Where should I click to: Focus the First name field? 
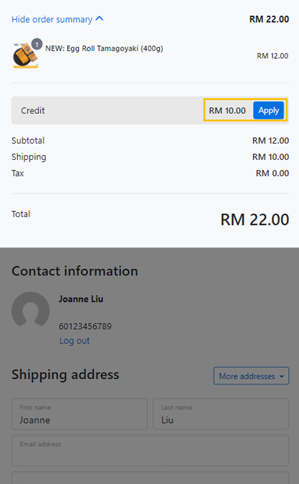[x=79, y=414]
